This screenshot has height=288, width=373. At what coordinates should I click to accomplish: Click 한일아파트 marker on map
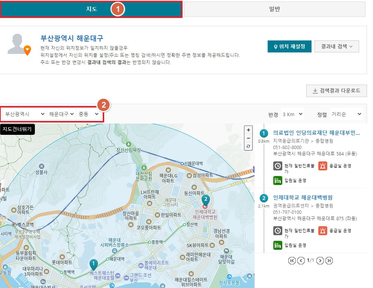168,215
